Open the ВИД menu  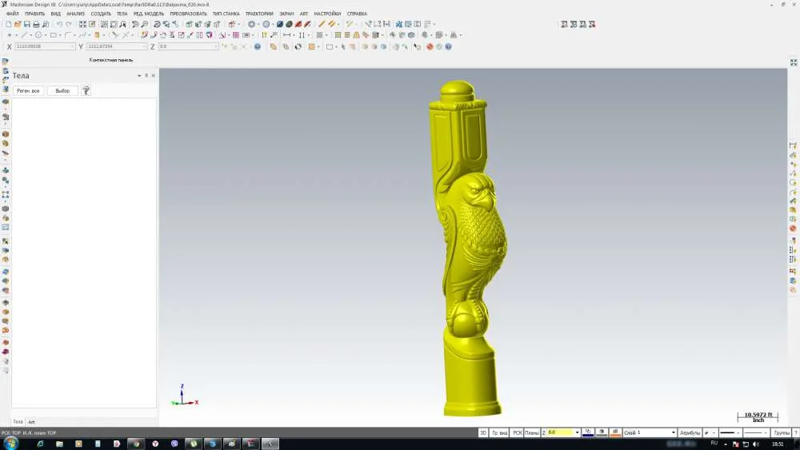pos(56,14)
